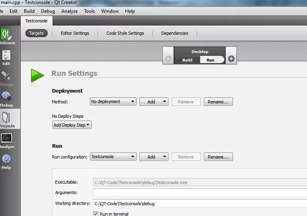307x216 pixels.
Task: Open the Analyze menu
Action: tap(70, 11)
